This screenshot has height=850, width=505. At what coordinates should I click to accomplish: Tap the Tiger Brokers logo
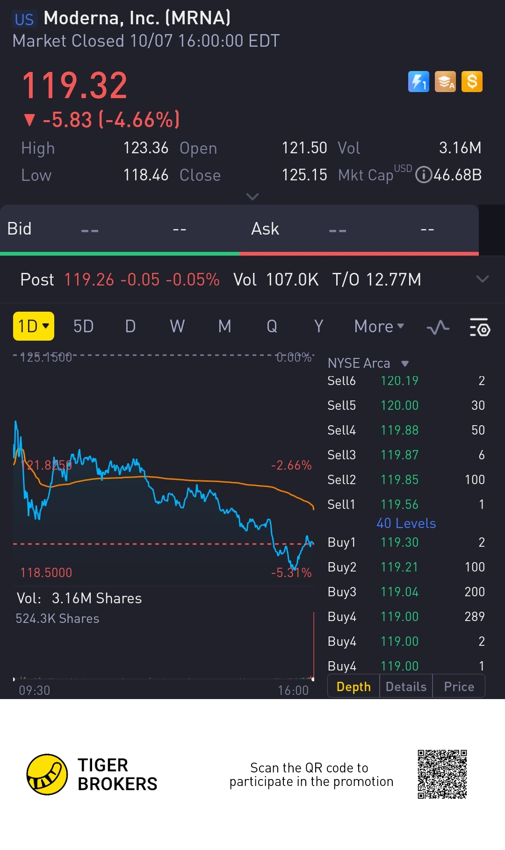click(47, 774)
